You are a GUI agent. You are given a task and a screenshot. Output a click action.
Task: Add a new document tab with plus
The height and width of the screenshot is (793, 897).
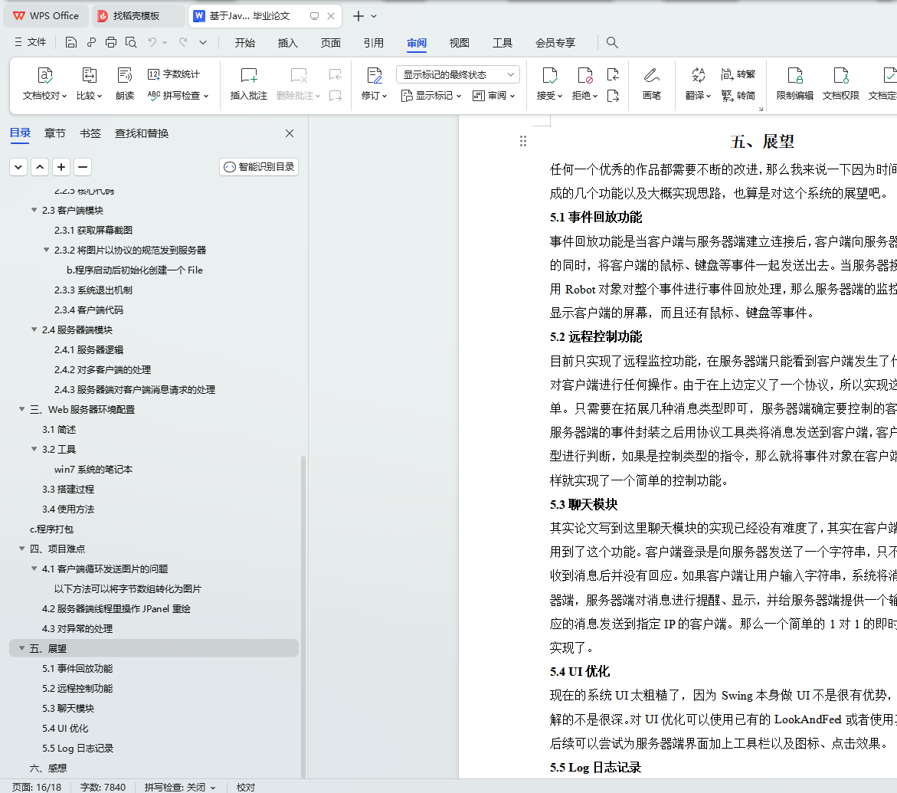point(358,16)
